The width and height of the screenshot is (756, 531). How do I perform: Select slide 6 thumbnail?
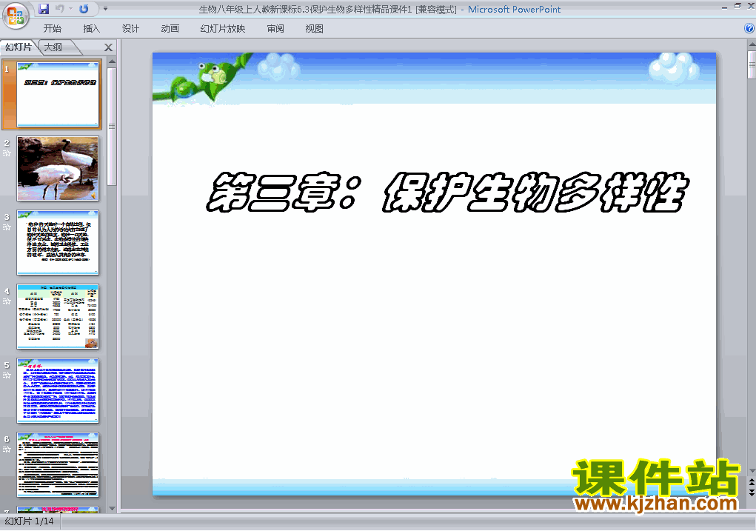click(x=58, y=464)
